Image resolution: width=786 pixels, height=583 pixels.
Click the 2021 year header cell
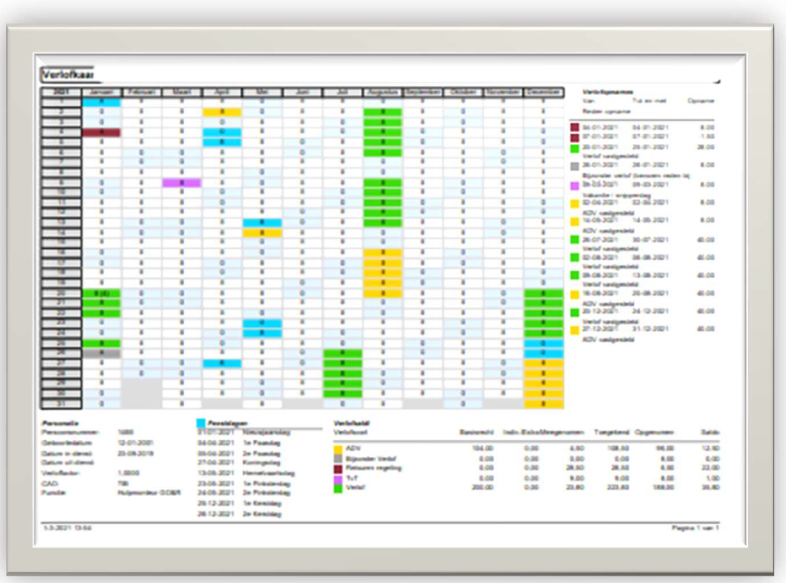[61, 92]
